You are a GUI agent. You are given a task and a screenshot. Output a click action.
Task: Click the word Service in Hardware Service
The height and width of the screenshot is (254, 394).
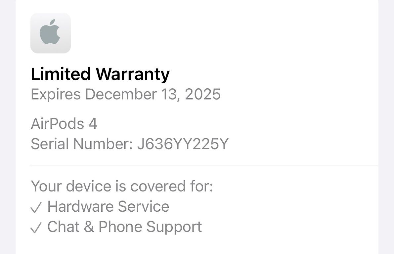[144, 206]
